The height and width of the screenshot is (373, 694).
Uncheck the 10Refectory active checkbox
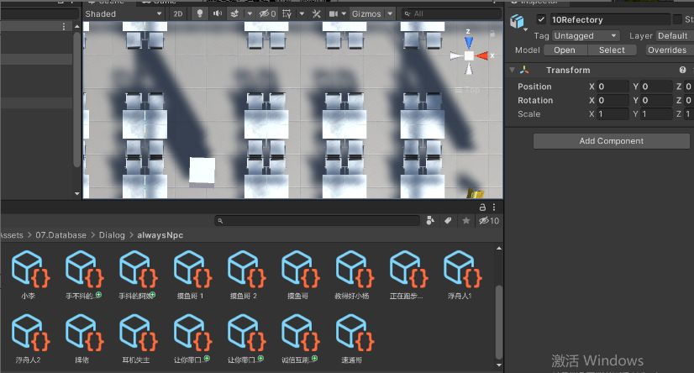(x=541, y=19)
